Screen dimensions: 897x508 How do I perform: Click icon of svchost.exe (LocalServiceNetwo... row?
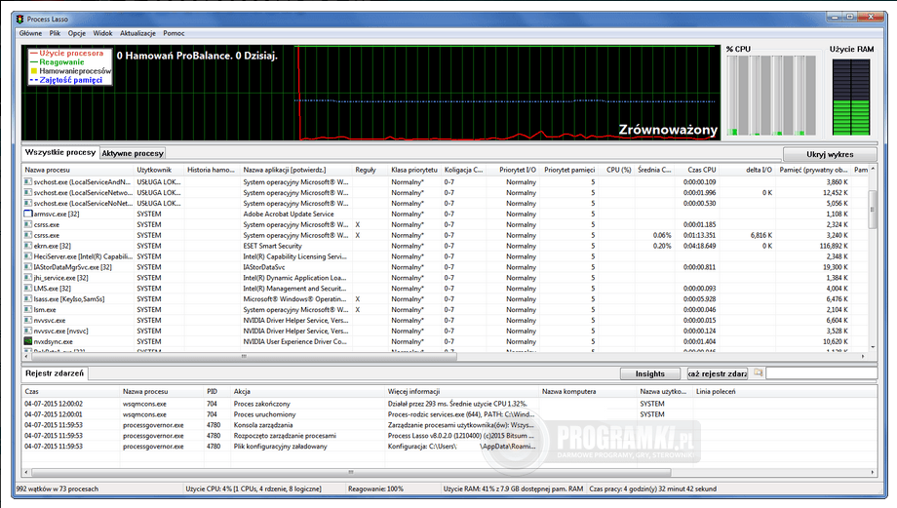pyautogui.click(x=27, y=193)
